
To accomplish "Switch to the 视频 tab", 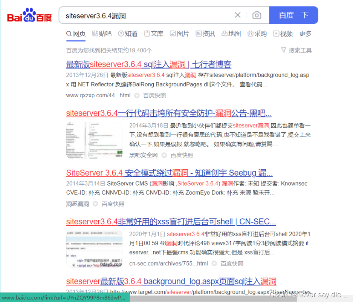I will coord(283,34).
